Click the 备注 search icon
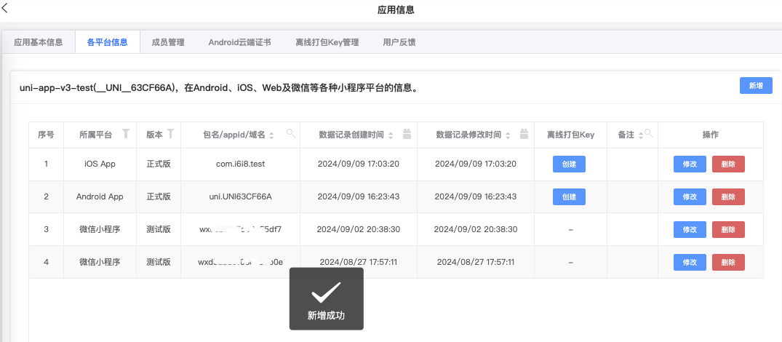Screen dimensions: 782x342 (648, 133)
